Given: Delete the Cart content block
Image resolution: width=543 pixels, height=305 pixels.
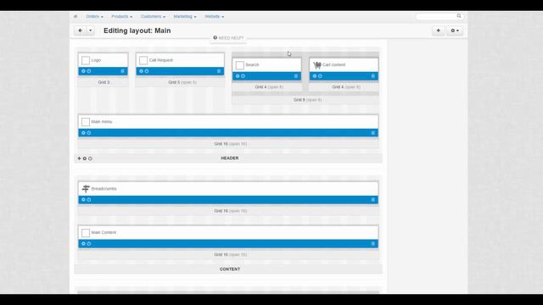Looking at the screenshot, I should point(373,76).
